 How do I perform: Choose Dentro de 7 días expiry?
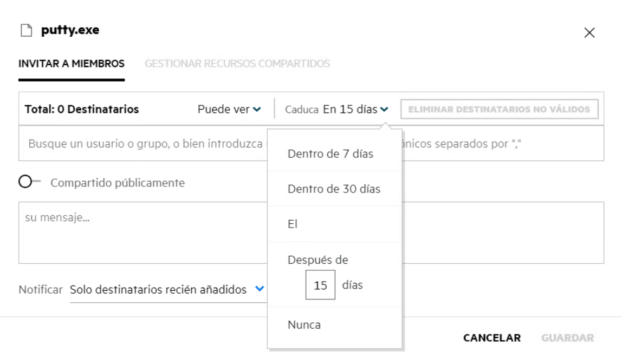[331, 154]
